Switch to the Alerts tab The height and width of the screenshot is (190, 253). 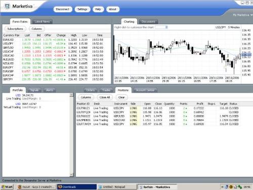[50, 90]
